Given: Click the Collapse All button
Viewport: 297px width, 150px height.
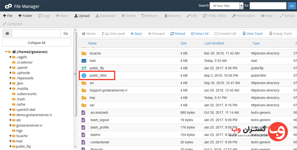Looking at the screenshot, I should pyautogui.click(x=36, y=43).
